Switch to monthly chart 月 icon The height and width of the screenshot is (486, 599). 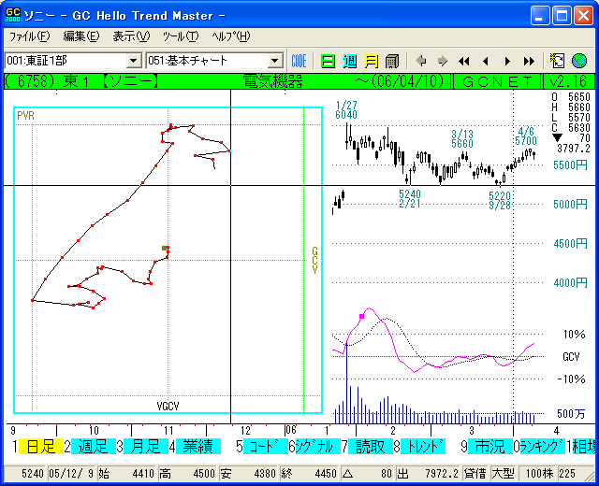tap(372, 61)
